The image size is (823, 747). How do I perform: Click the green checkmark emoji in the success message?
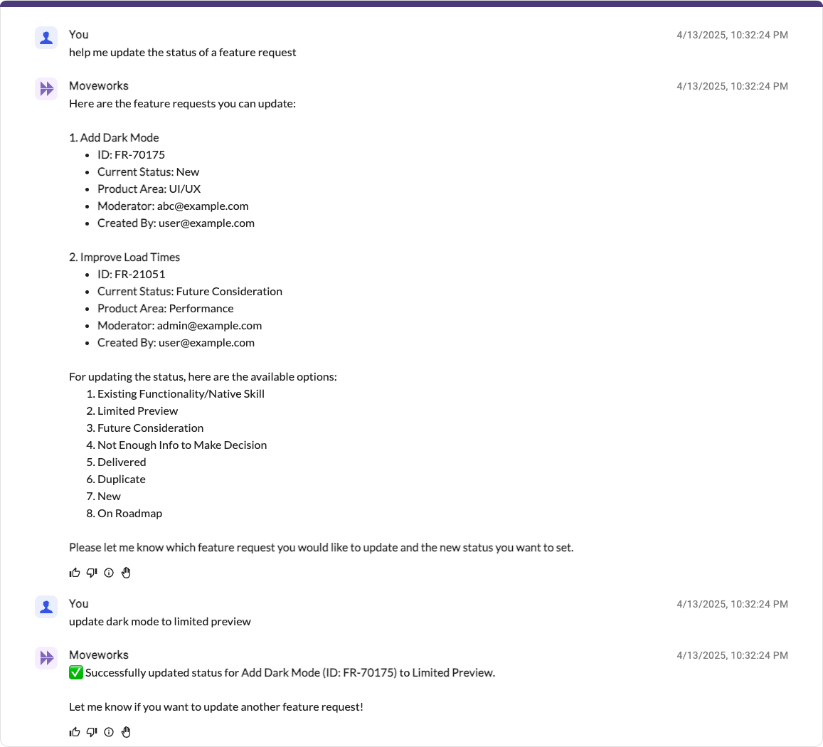pos(75,672)
